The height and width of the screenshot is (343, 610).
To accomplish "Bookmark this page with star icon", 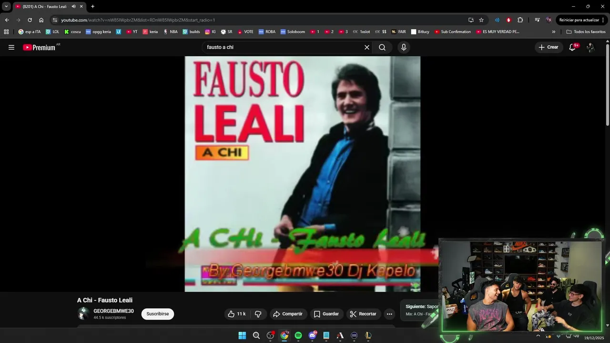I will [x=481, y=20].
